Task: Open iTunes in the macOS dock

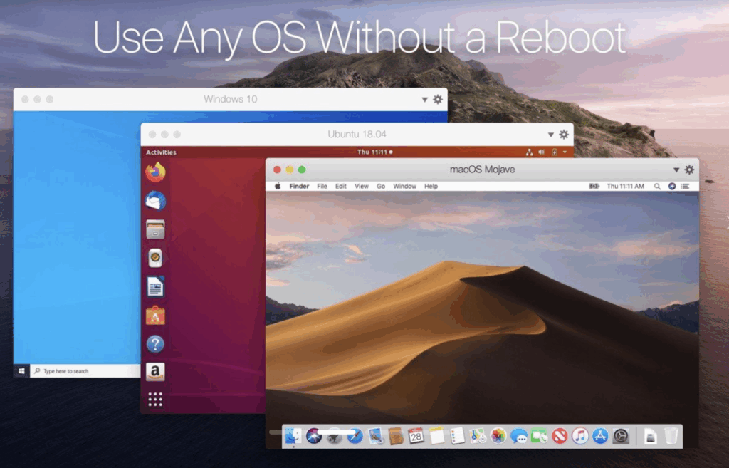Action: coord(579,437)
